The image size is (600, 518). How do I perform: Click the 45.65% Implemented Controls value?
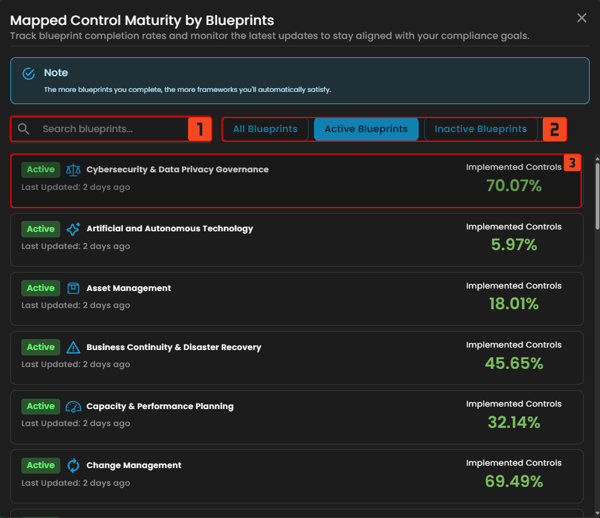tap(514, 363)
